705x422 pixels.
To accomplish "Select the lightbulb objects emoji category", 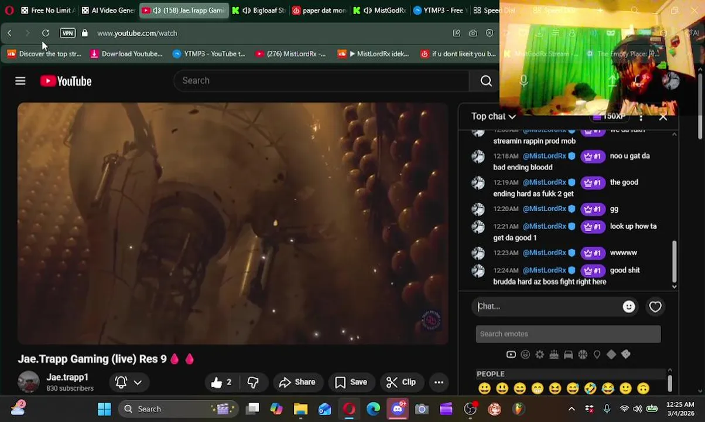I will click(597, 355).
